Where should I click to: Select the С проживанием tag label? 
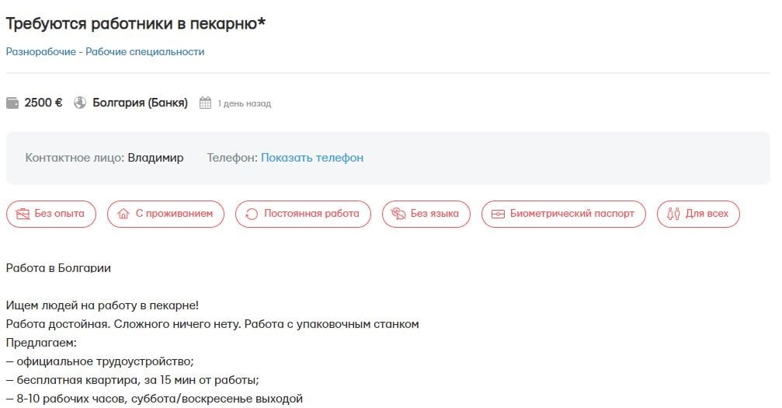click(174, 214)
